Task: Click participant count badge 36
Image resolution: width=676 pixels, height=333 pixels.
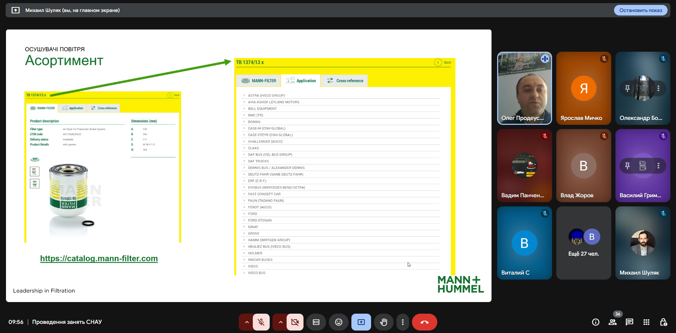Action: (x=618, y=314)
